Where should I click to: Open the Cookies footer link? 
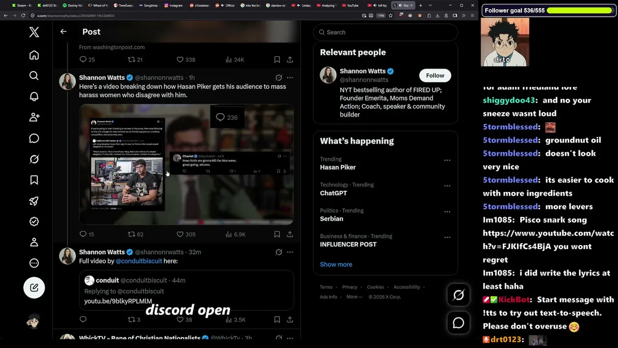tap(375, 287)
